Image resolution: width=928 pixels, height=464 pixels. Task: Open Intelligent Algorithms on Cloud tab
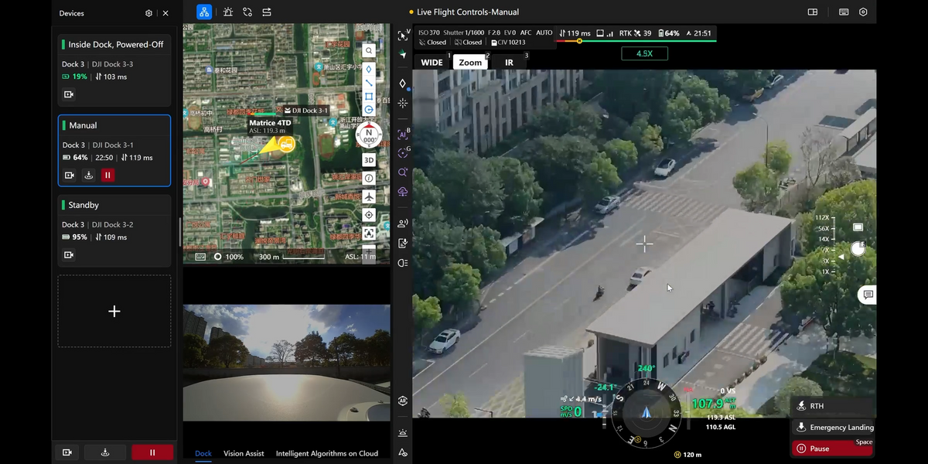pyautogui.click(x=327, y=453)
